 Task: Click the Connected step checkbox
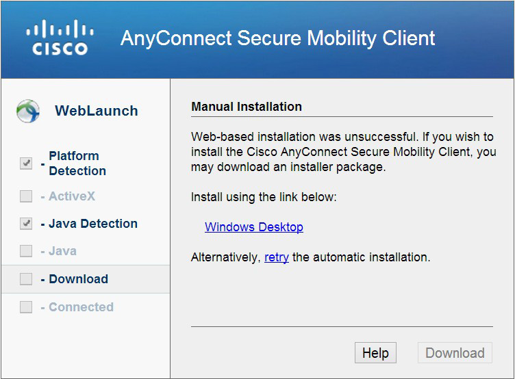(x=26, y=307)
